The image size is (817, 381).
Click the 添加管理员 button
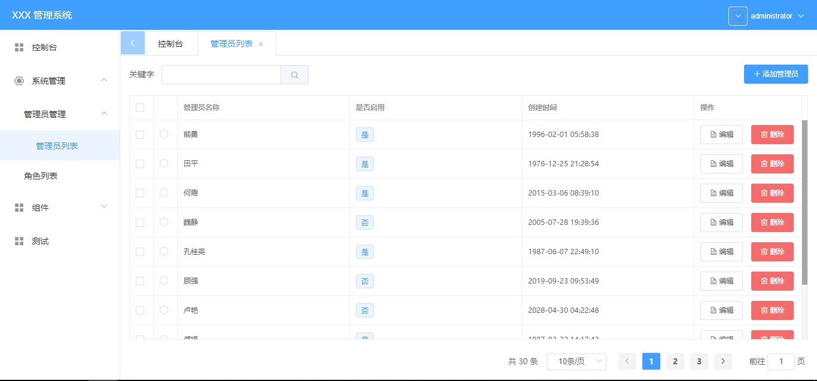coord(776,74)
